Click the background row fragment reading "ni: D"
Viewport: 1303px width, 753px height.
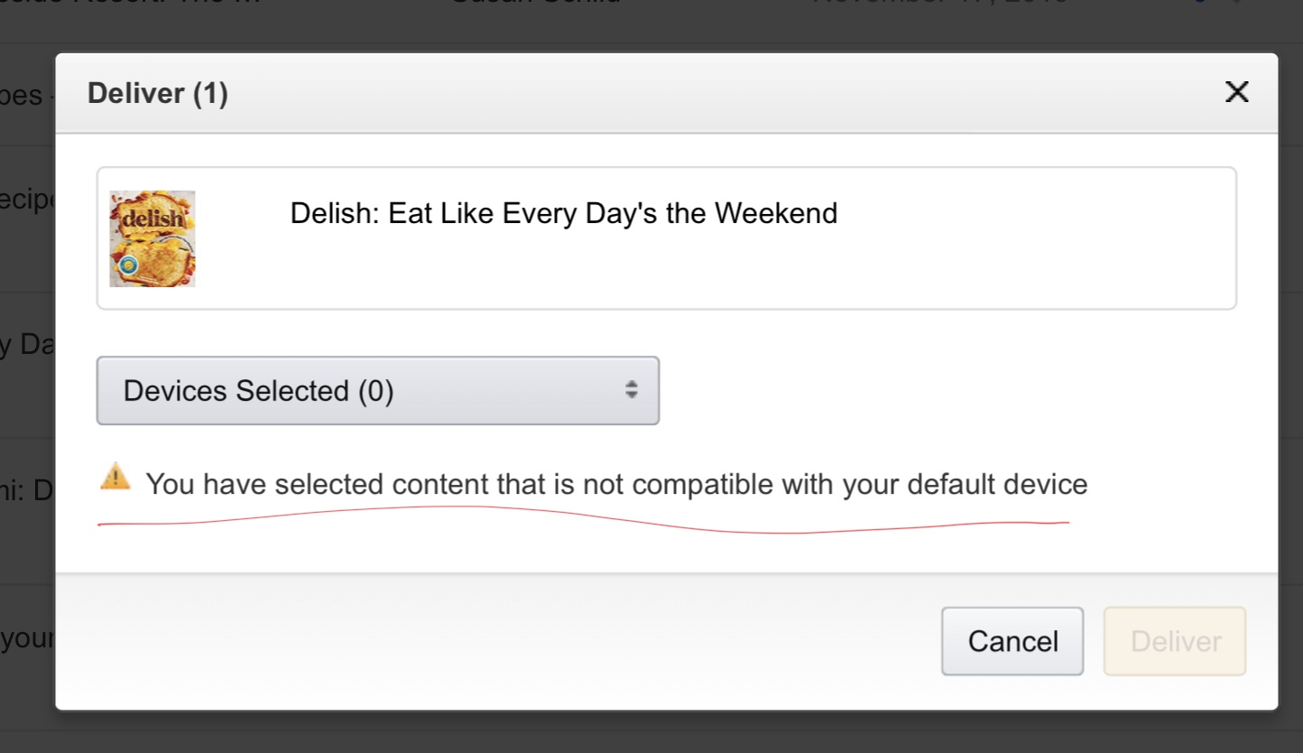pos(28,491)
